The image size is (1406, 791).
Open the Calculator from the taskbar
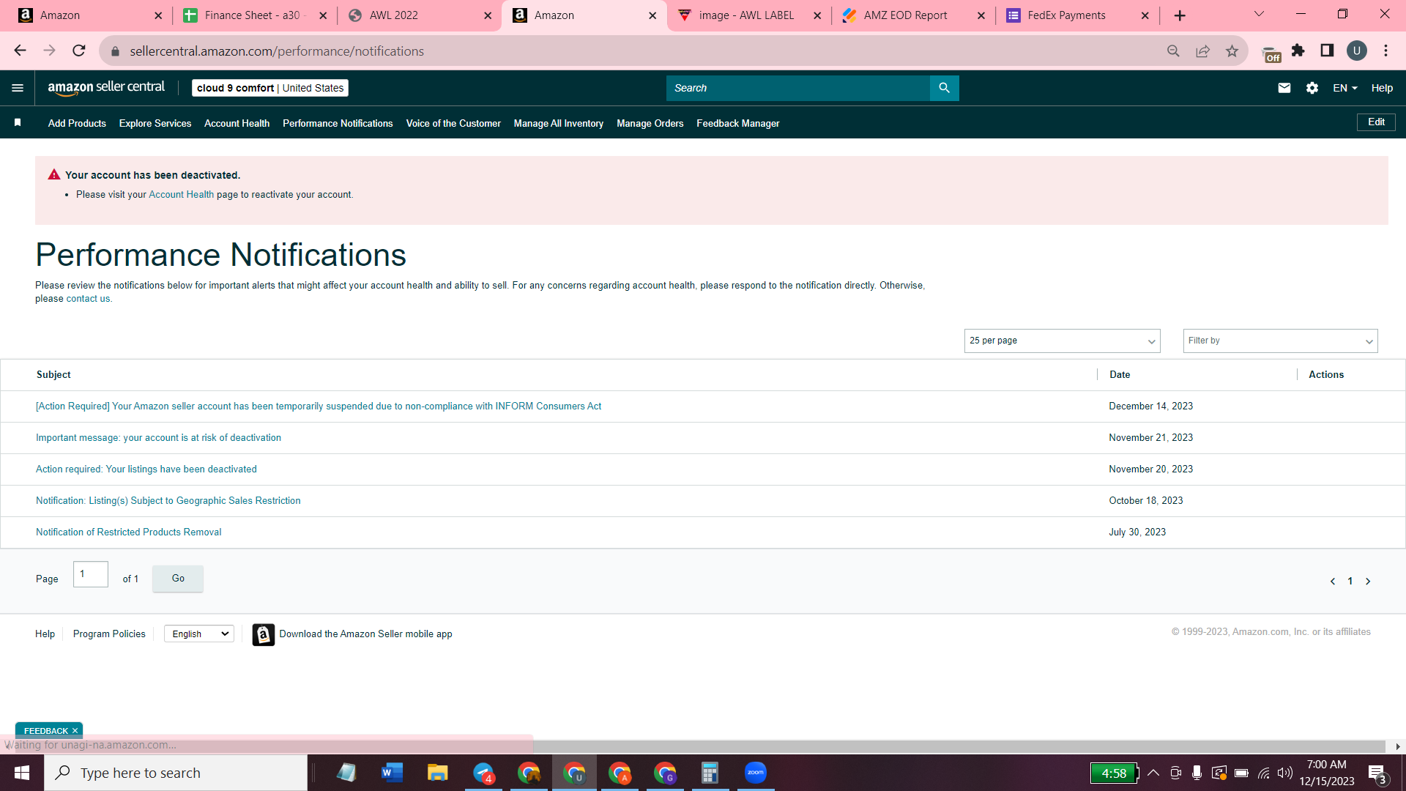710,773
